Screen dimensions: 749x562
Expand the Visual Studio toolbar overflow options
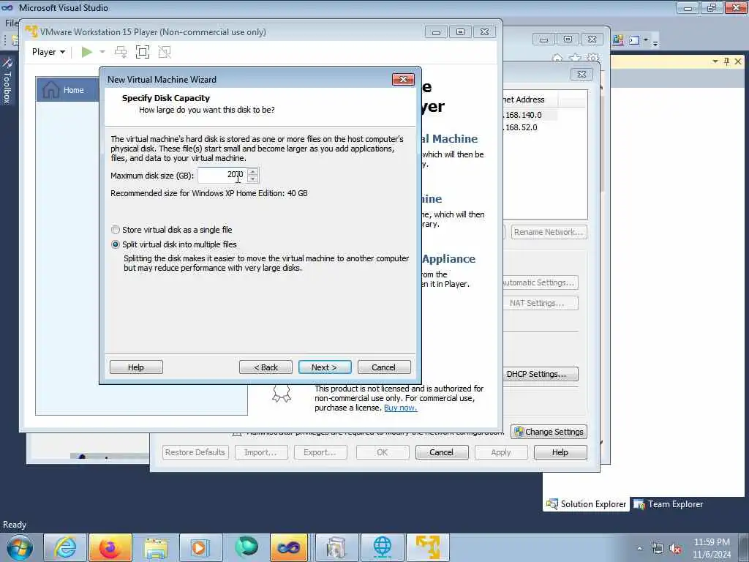coord(655,42)
